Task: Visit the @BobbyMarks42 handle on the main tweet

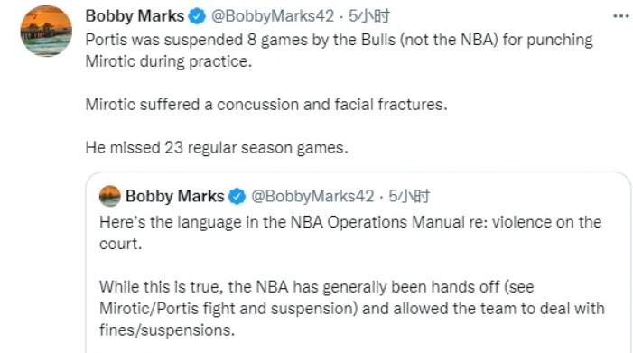Action: (273, 16)
